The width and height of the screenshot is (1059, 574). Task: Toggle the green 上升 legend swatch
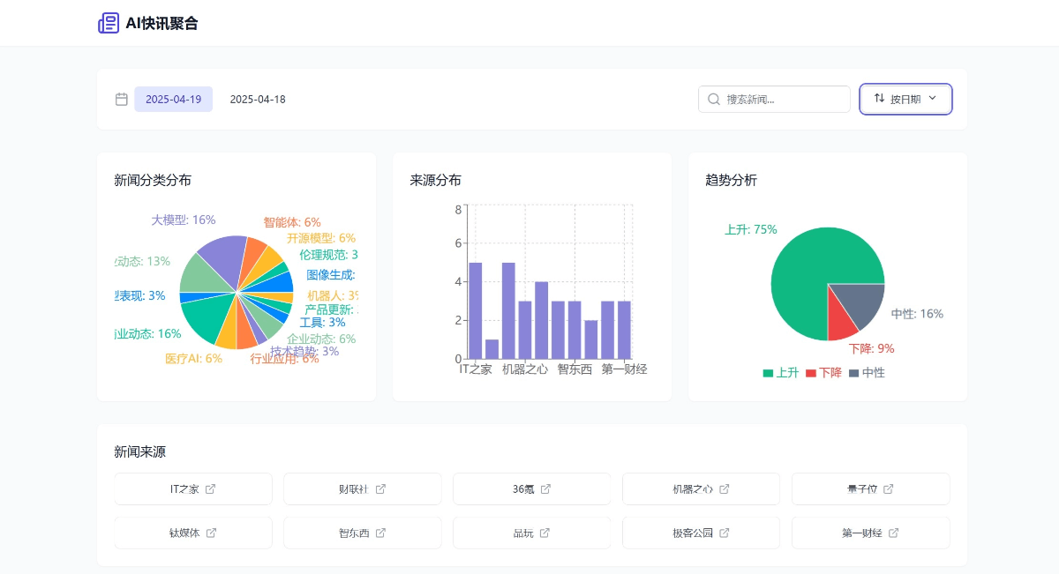(x=768, y=373)
